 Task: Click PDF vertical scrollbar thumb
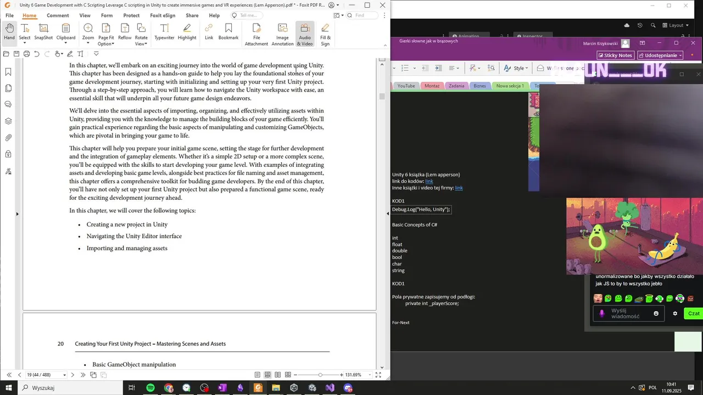pos(382,96)
